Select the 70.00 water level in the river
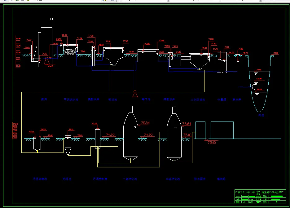Viewport: 290px width, 208px height. [259, 69]
